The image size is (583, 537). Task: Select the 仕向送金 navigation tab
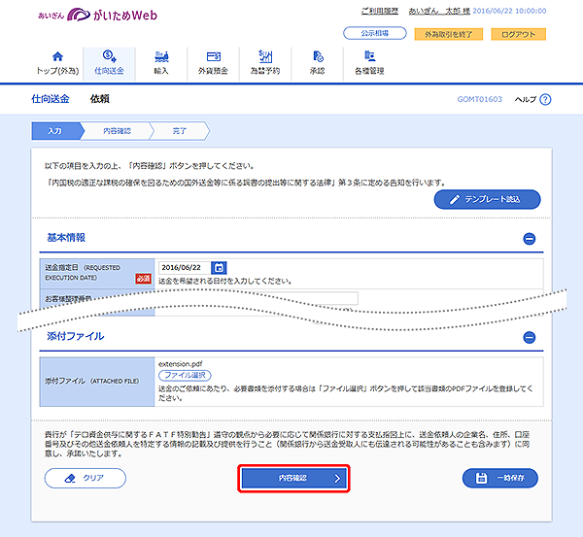tap(109, 63)
